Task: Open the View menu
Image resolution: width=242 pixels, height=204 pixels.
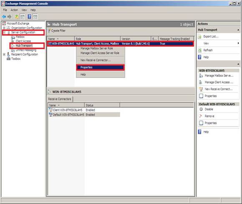Action: tap(24, 10)
